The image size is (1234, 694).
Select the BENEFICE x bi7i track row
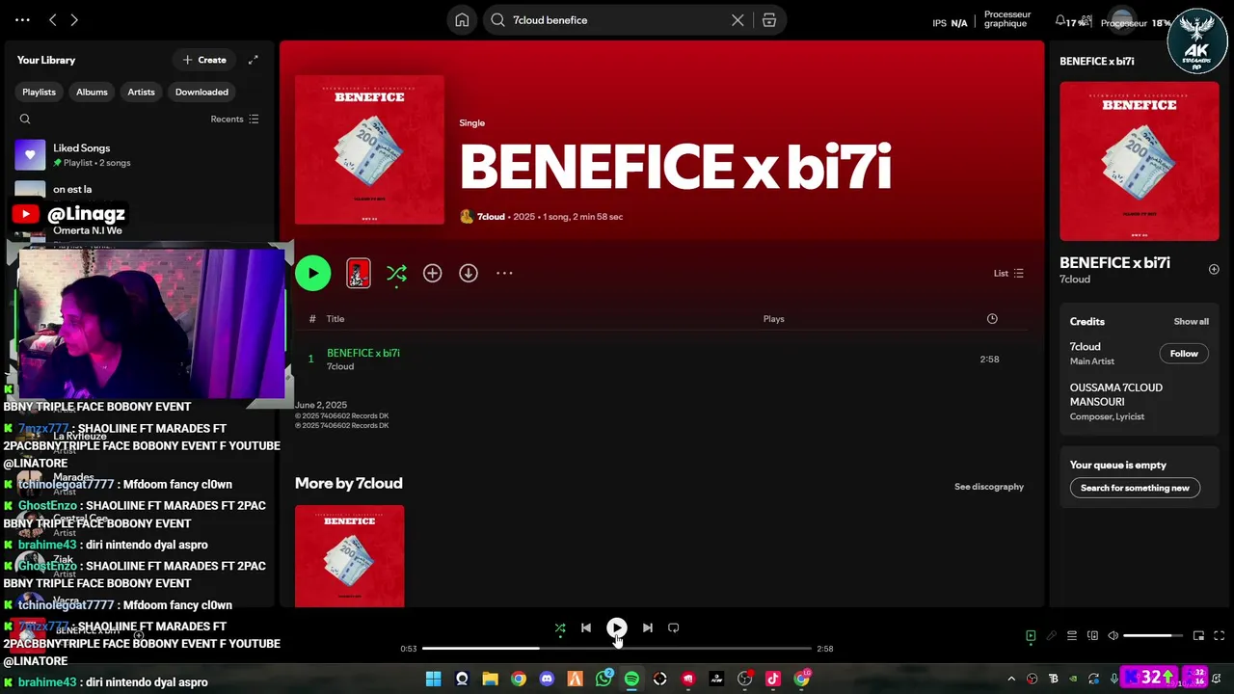tap(661, 360)
